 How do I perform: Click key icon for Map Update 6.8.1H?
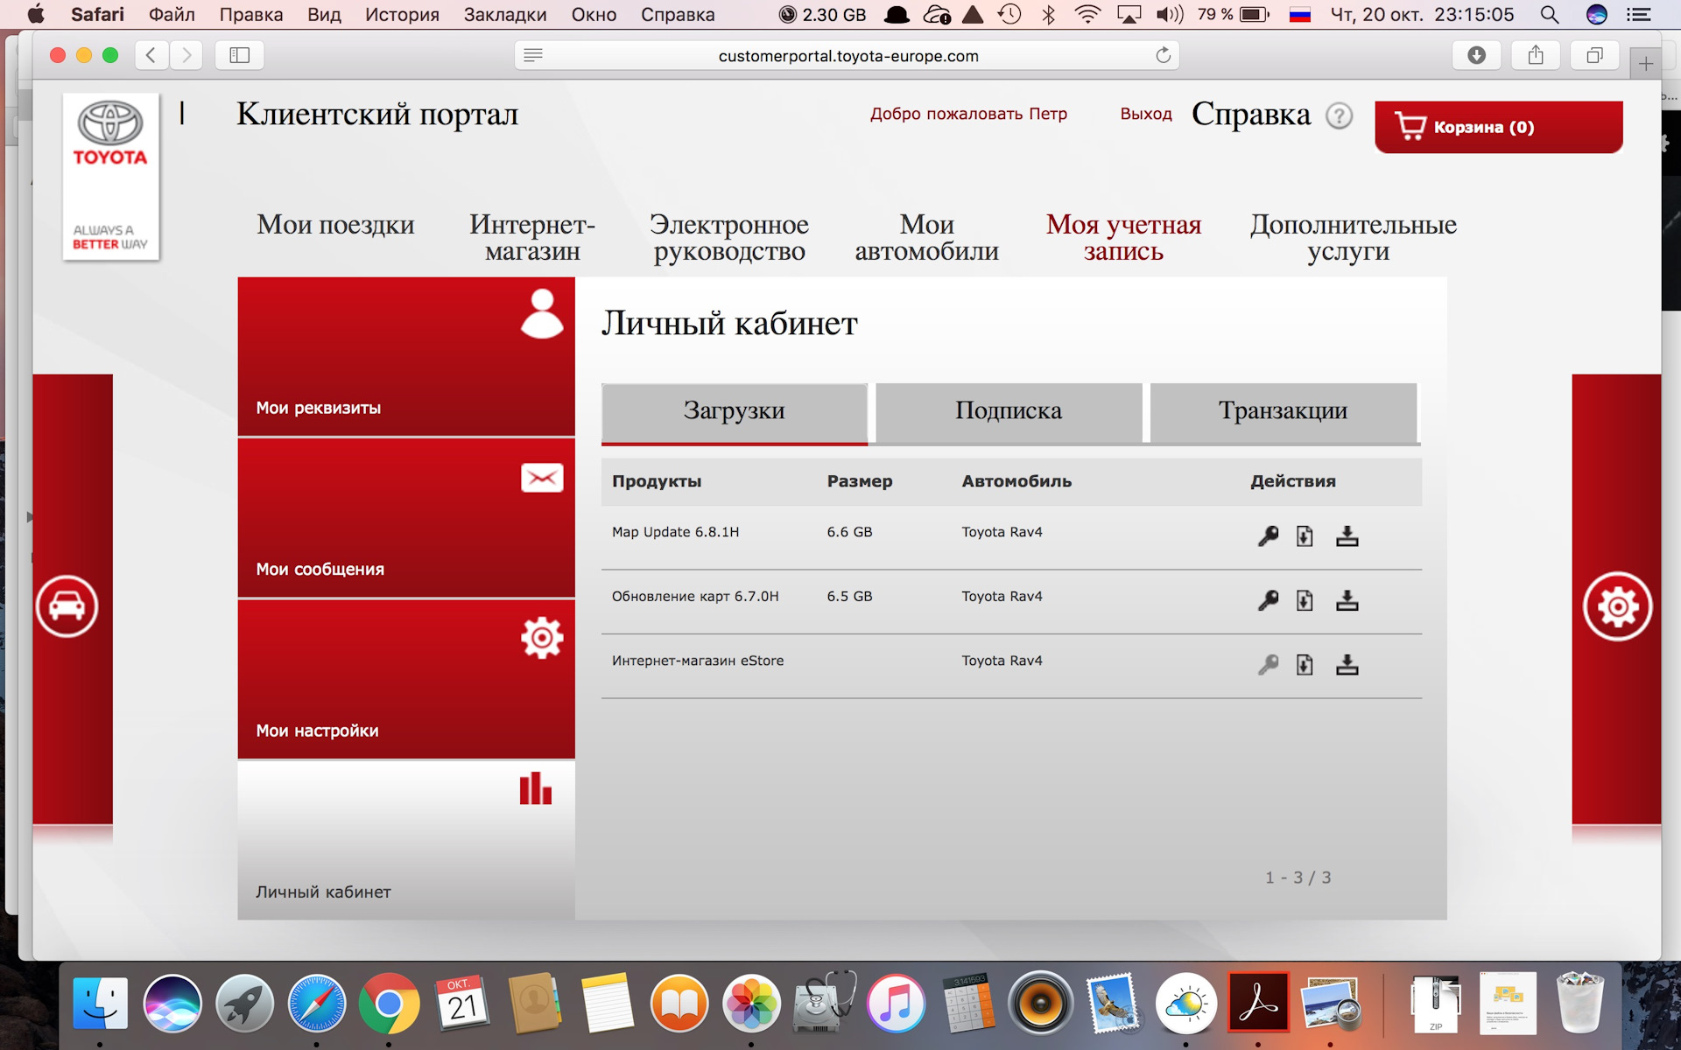(1268, 536)
